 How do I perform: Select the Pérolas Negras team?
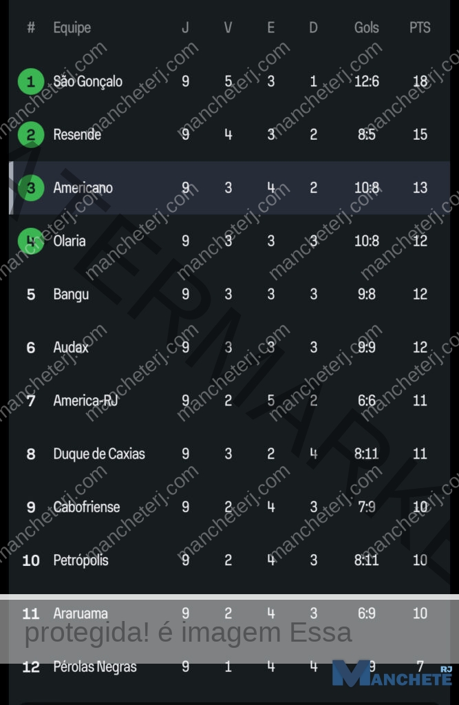tap(95, 666)
